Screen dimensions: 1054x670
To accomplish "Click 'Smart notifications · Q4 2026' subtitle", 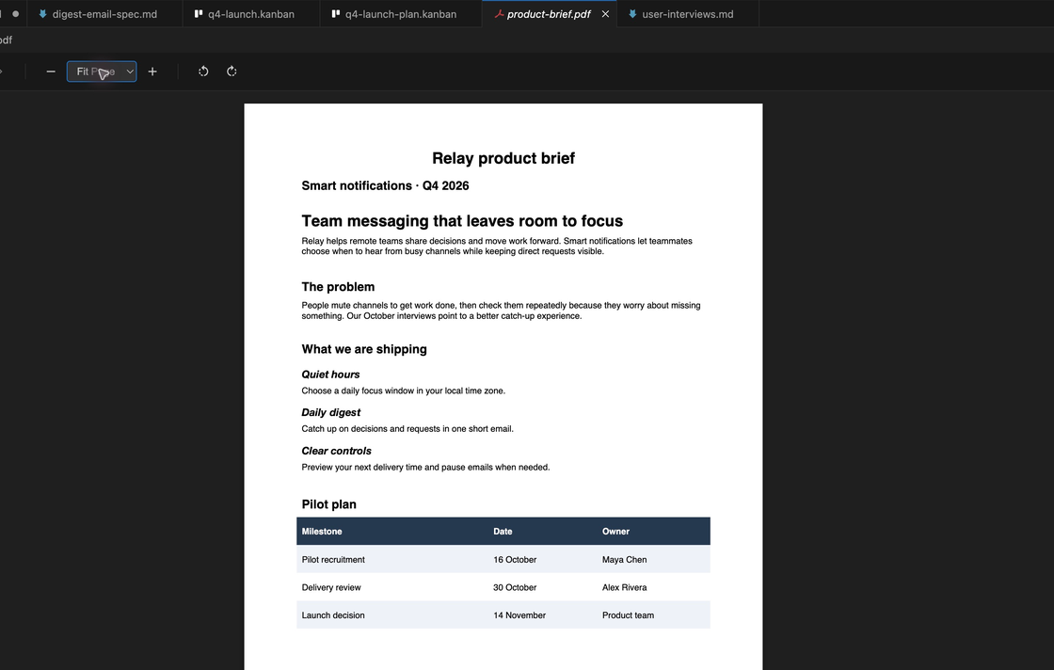I will [385, 185].
